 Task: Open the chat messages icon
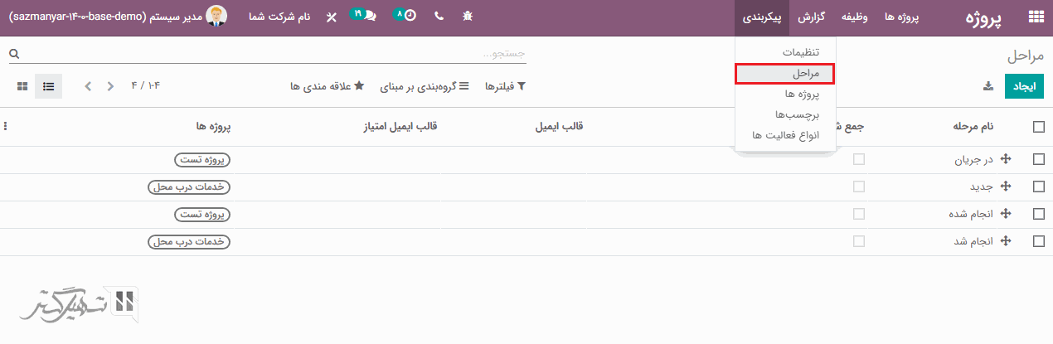(362, 17)
